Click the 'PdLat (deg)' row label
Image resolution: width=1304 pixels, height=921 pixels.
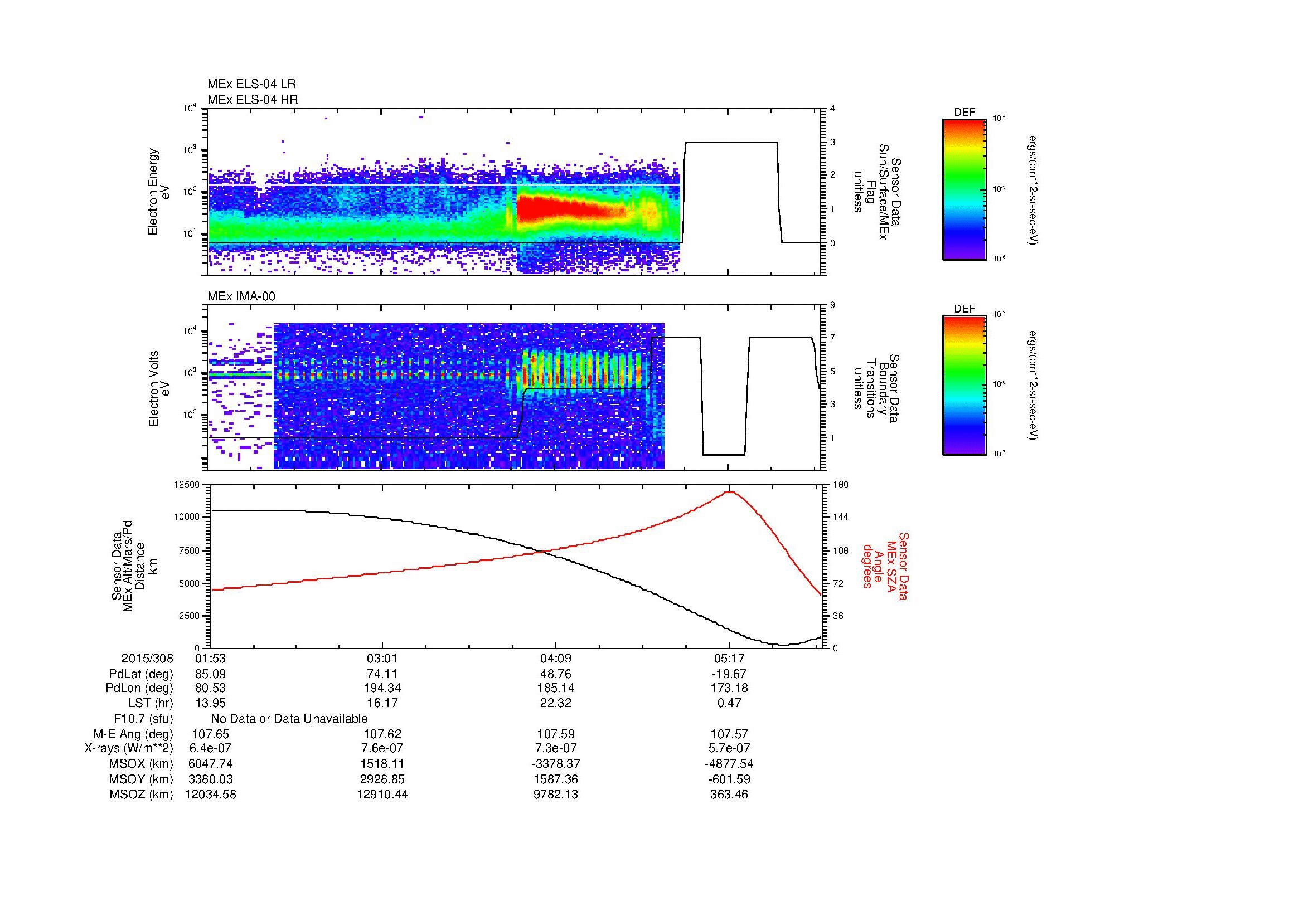coord(141,674)
